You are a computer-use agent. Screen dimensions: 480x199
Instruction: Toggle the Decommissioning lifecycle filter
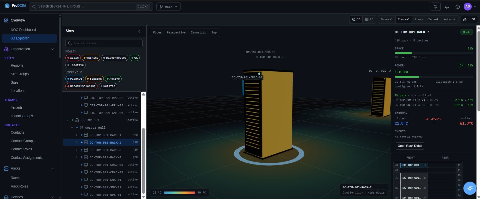click(81, 86)
